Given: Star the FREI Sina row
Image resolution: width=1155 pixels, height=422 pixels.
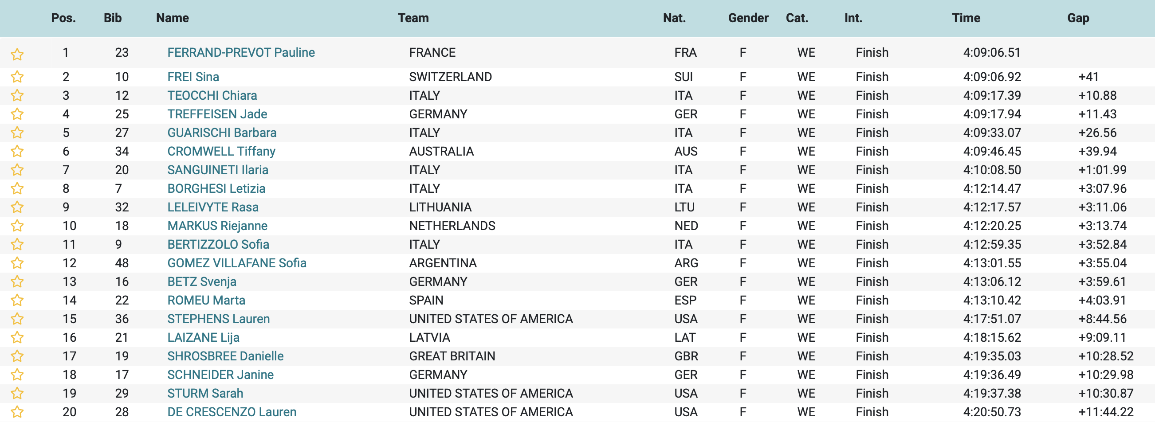Looking at the screenshot, I should pos(17,77).
